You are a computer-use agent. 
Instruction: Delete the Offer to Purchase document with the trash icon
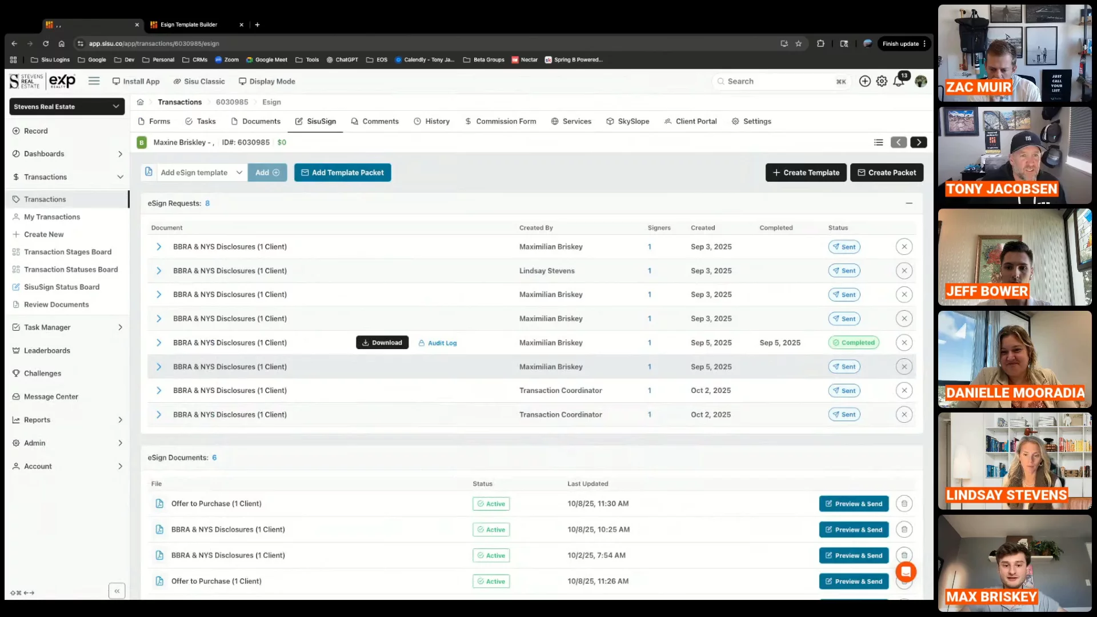click(904, 504)
